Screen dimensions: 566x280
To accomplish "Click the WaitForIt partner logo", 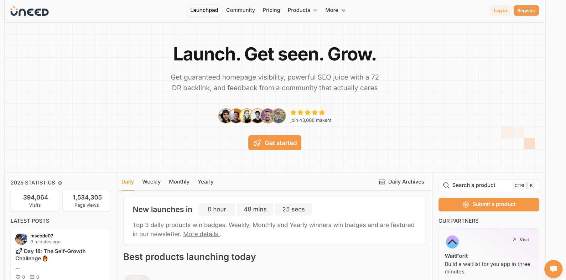I will coord(452,242).
